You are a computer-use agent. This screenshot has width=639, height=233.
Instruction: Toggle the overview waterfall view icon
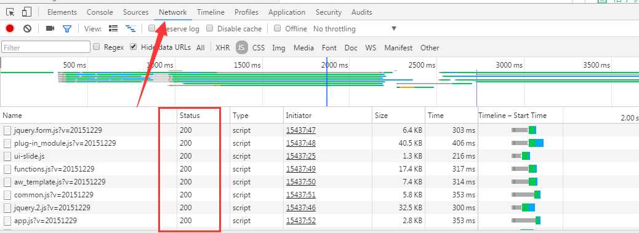(x=131, y=28)
